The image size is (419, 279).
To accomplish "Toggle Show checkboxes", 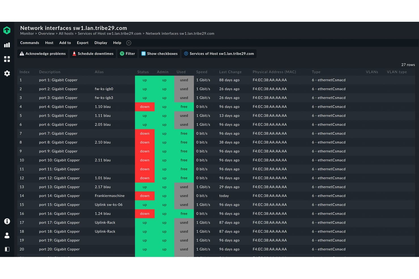I will pos(159,53).
